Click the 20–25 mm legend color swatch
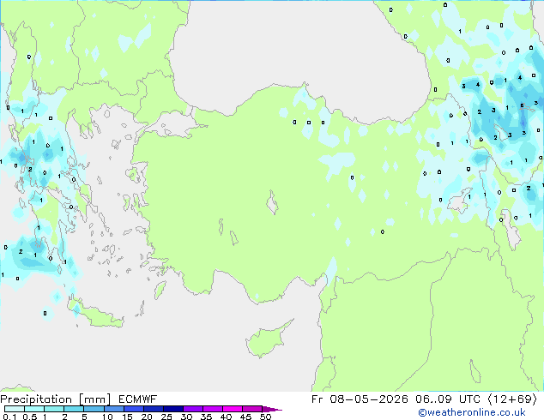544x420 pixels. pyautogui.click(x=153, y=409)
